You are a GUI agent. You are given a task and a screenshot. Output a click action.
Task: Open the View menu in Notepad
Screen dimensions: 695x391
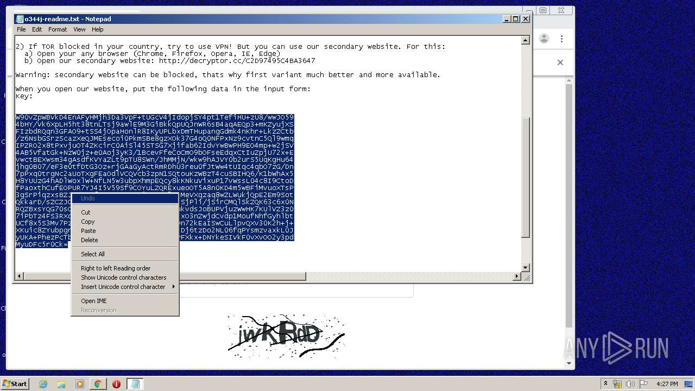(x=79, y=29)
